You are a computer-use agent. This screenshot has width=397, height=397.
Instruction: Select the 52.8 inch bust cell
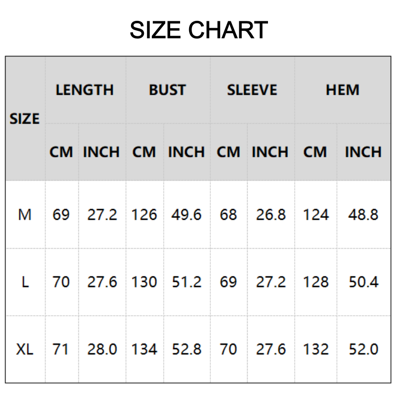pos(187,349)
